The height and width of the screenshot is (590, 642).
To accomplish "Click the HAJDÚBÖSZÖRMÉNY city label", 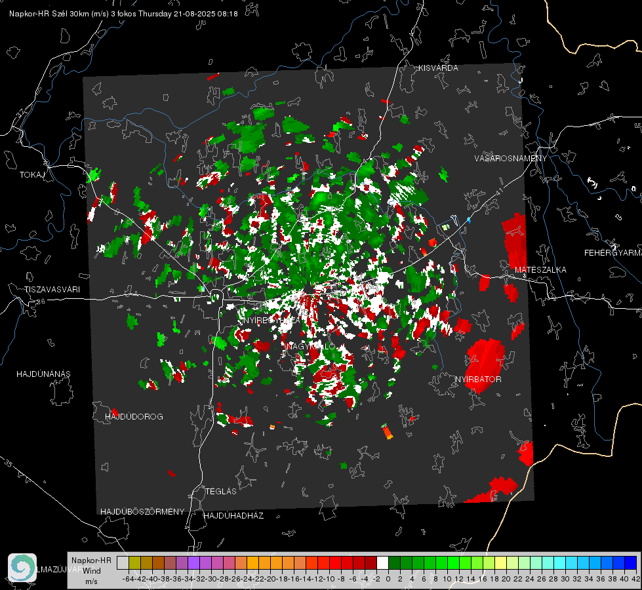I will point(142,511).
